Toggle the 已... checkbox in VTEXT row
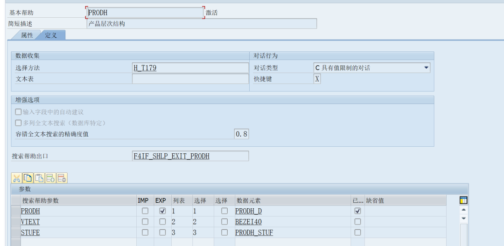Viewport: 504px width, 246px height. (x=357, y=222)
